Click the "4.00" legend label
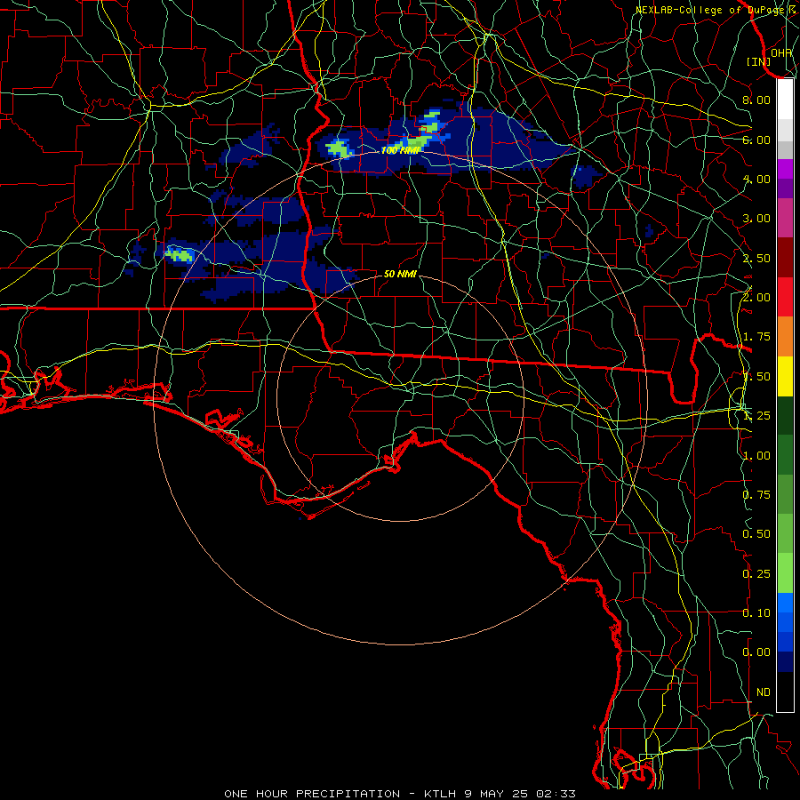Image resolution: width=800 pixels, height=800 pixels. coord(756,179)
